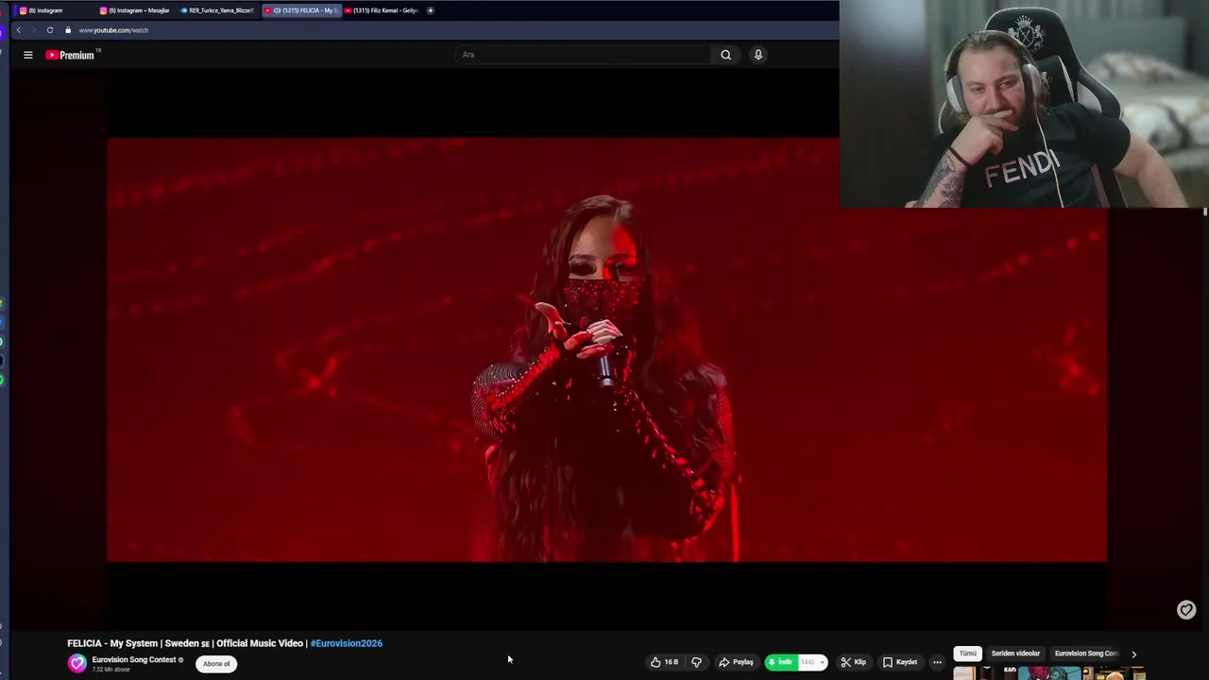
Task: Open the 1440 download quality dropdown
Action: click(x=813, y=662)
